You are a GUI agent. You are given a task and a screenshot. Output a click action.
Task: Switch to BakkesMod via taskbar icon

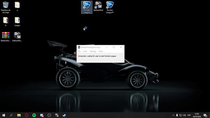click(57, 115)
